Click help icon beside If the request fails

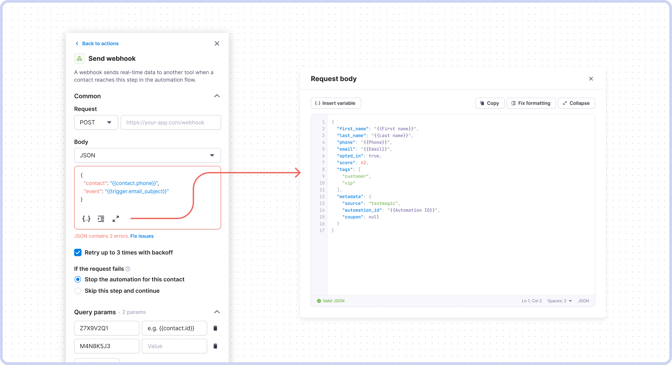point(128,269)
